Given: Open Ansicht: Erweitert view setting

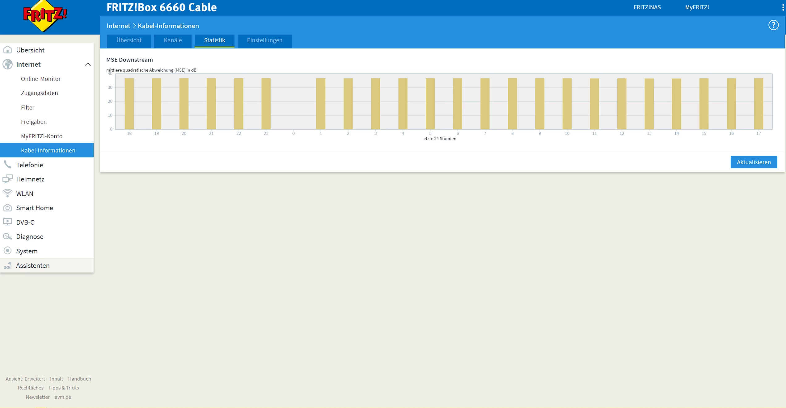Looking at the screenshot, I should pyautogui.click(x=25, y=379).
